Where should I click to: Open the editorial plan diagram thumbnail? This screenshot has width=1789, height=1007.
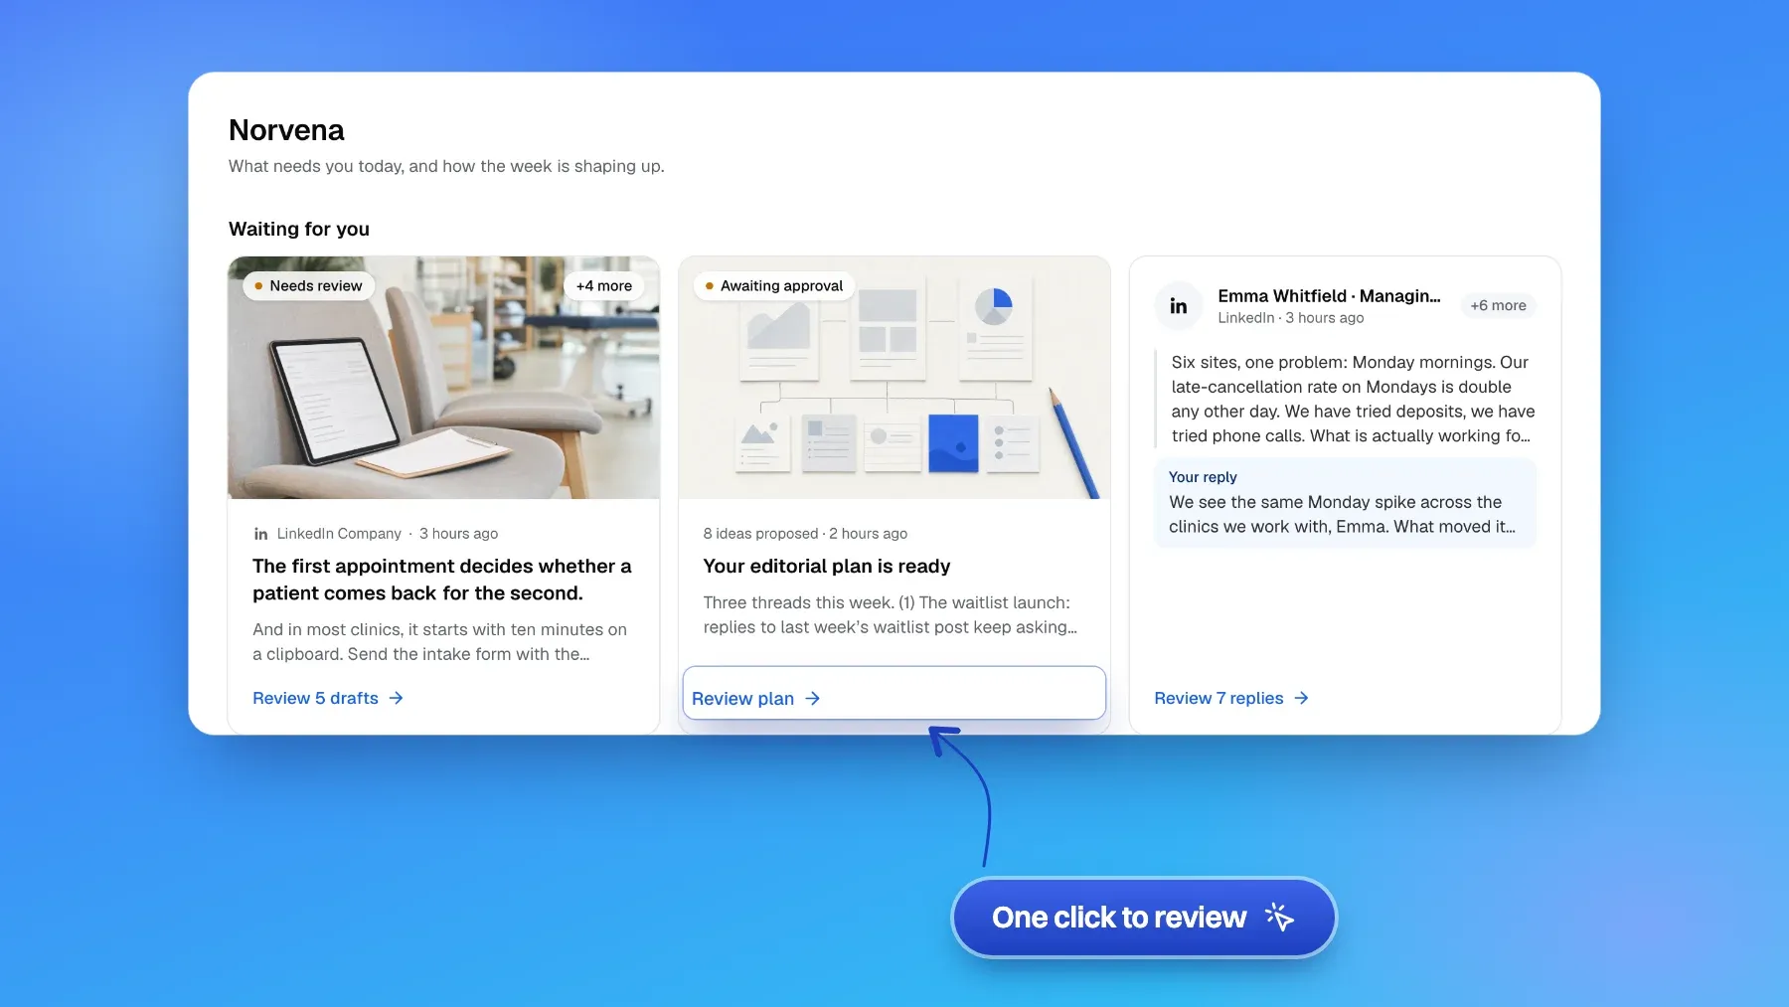point(894,378)
